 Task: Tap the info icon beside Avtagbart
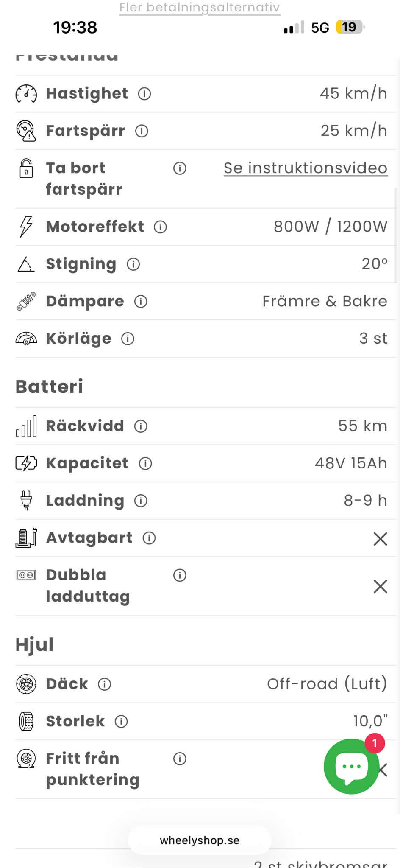149,538
